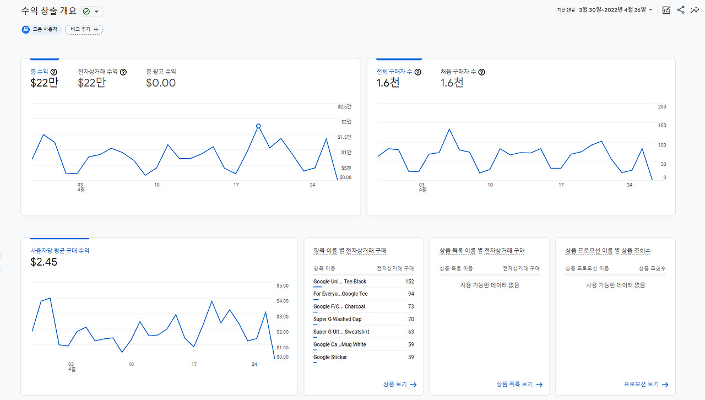Select the 전자상거래 수익 metric tab
Viewport: 705px width, 400px height.
pyautogui.click(x=102, y=78)
